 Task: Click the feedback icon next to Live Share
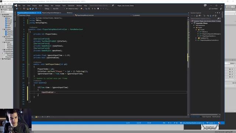pyautogui.click(x=221, y=9)
